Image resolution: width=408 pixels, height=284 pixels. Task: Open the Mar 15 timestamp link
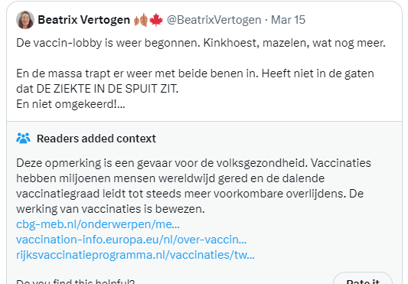(x=288, y=20)
